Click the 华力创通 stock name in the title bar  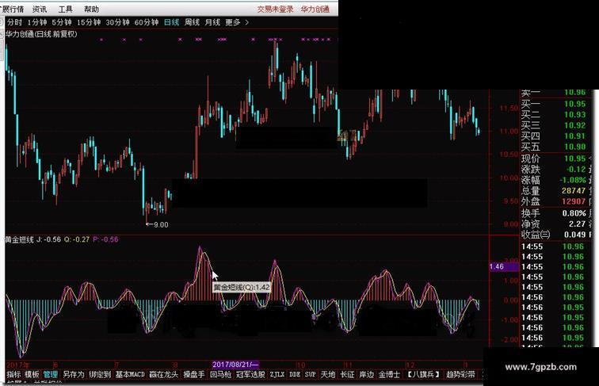click(315, 10)
